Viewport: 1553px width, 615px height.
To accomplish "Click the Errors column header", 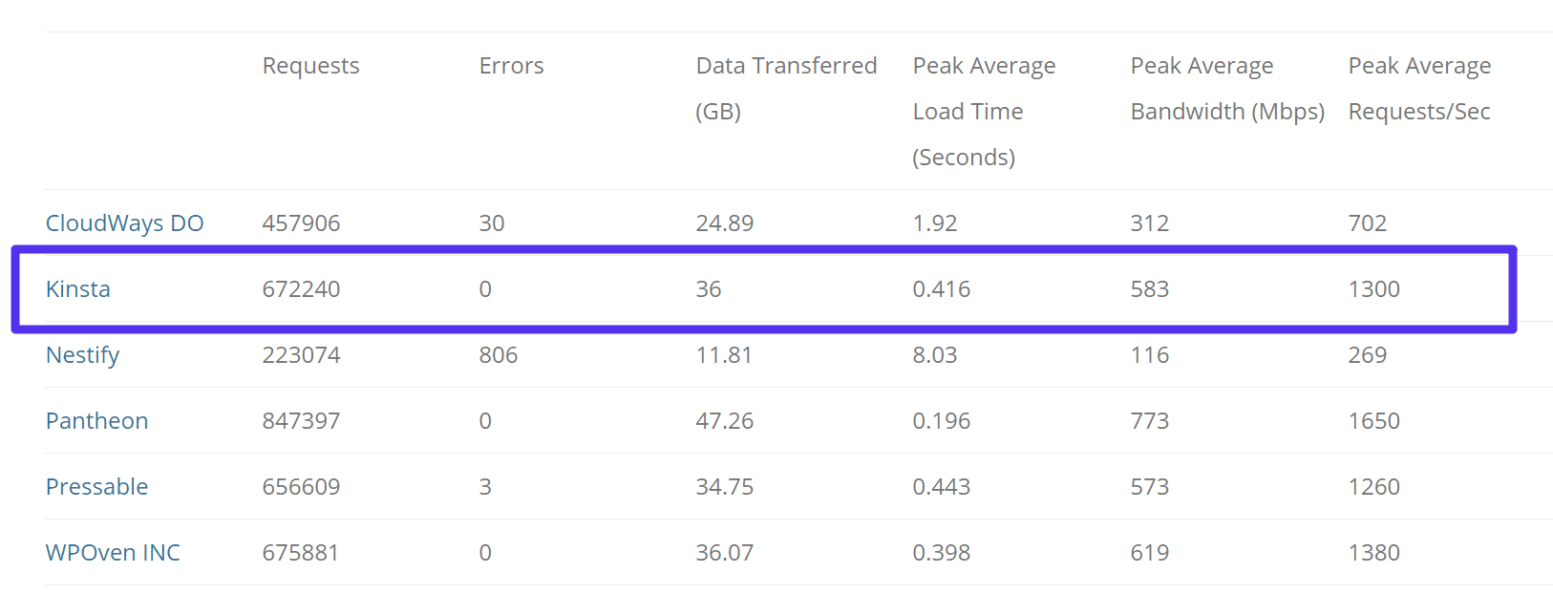I will 511,66.
